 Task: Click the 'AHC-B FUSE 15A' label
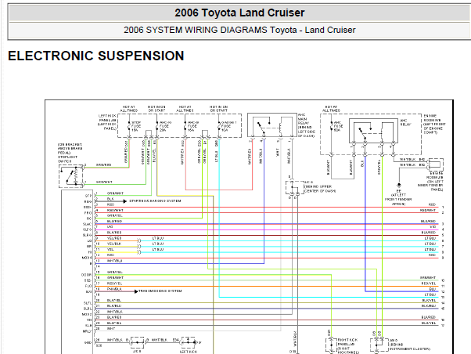coord(193,126)
